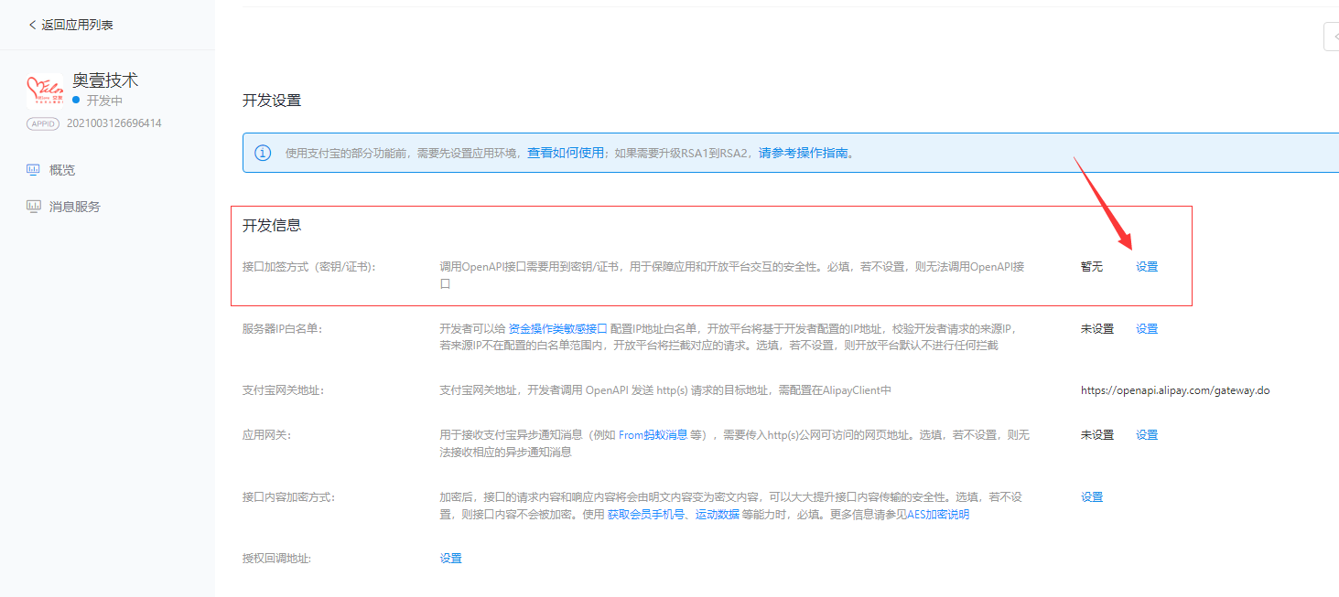The image size is (1339, 597).
Task: Open the From蚂蚁消息 link
Action: pyautogui.click(x=653, y=435)
